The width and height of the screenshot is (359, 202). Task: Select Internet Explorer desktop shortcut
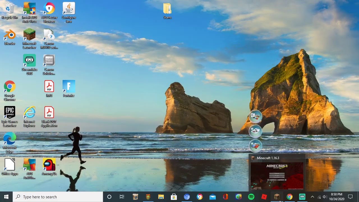[29, 117]
